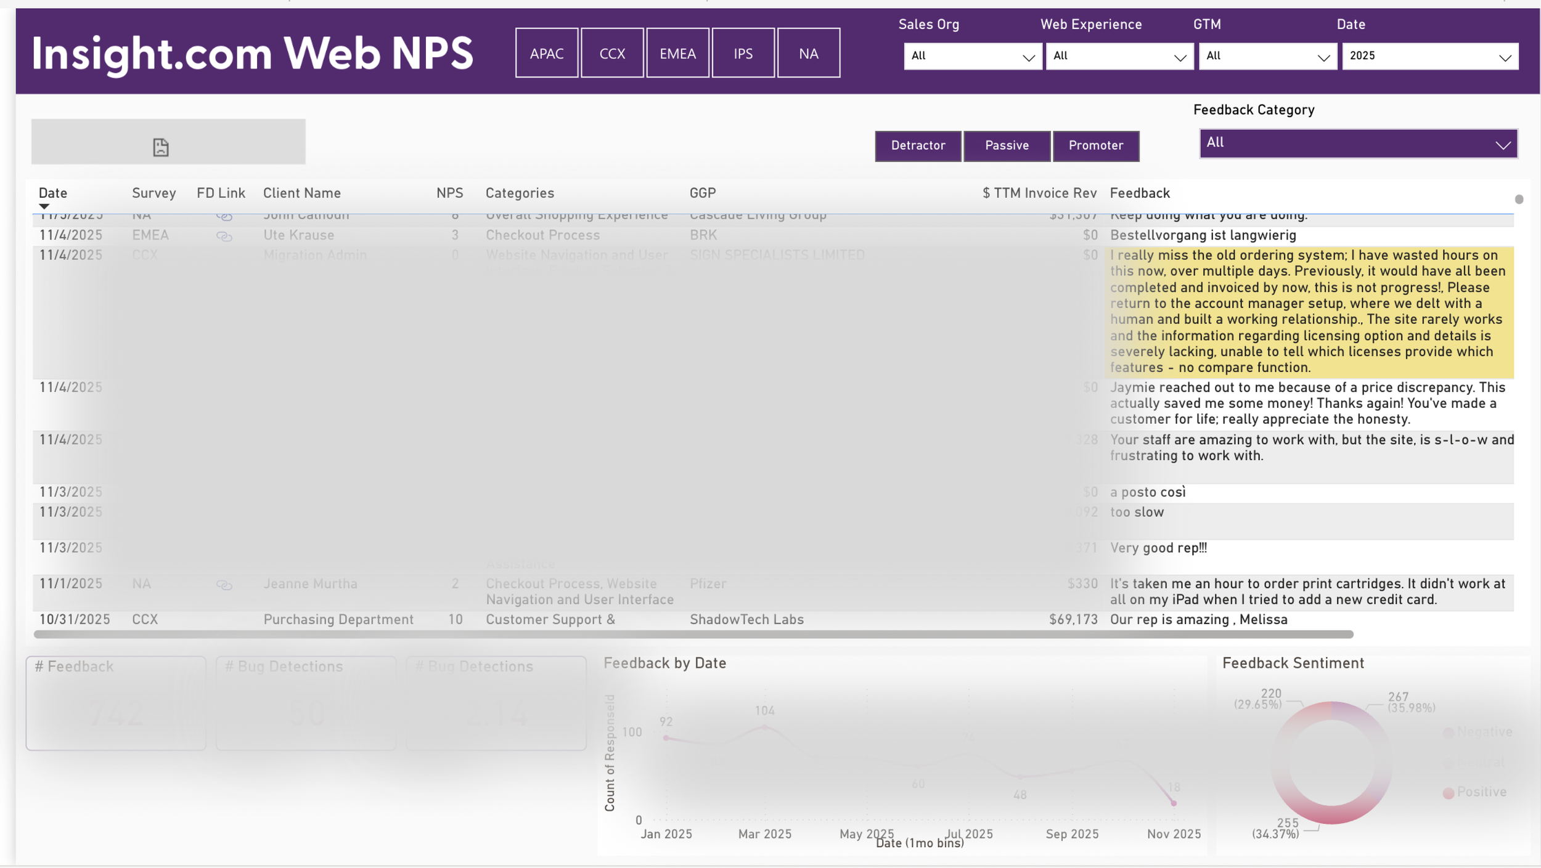Image resolution: width=1541 pixels, height=868 pixels.
Task: Select the NA region button
Action: (807, 53)
